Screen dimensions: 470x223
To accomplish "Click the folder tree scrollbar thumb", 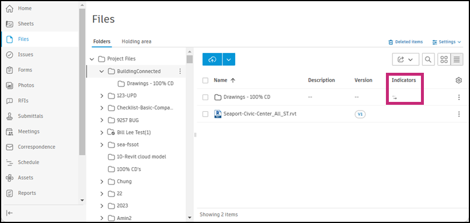I will point(189,59).
